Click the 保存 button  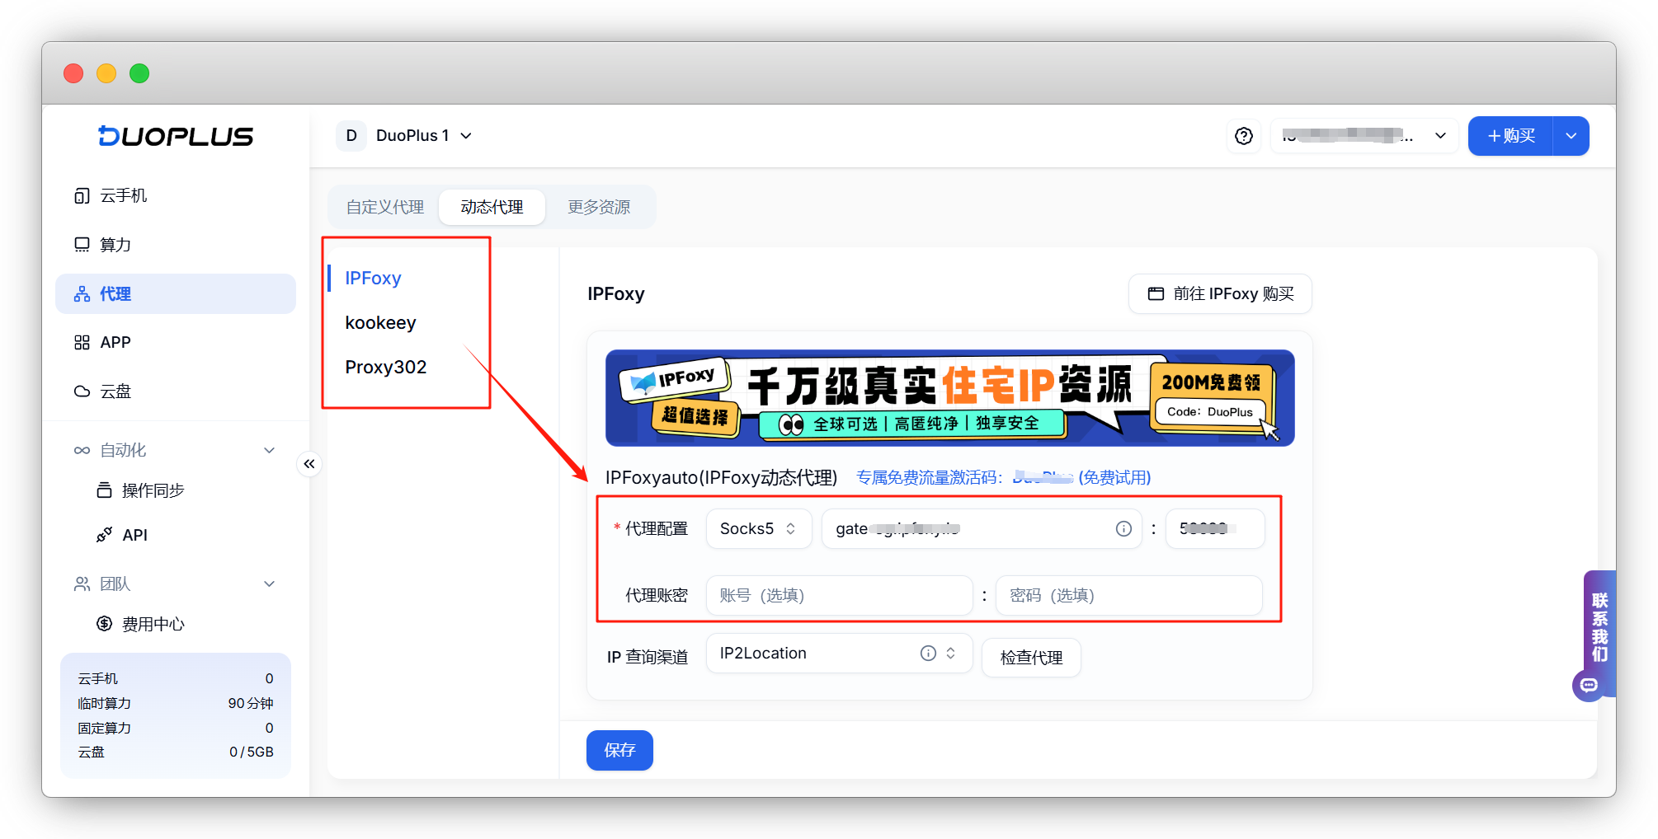[x=619, y=751]
